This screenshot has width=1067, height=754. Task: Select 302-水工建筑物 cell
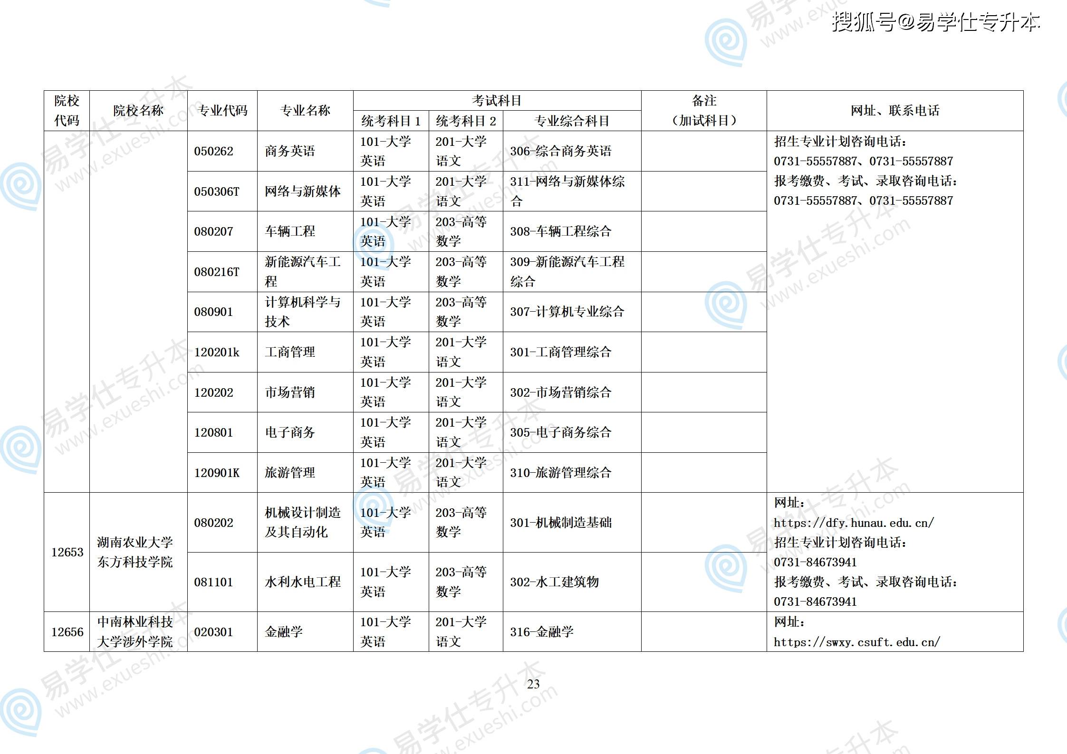[572, 582]
